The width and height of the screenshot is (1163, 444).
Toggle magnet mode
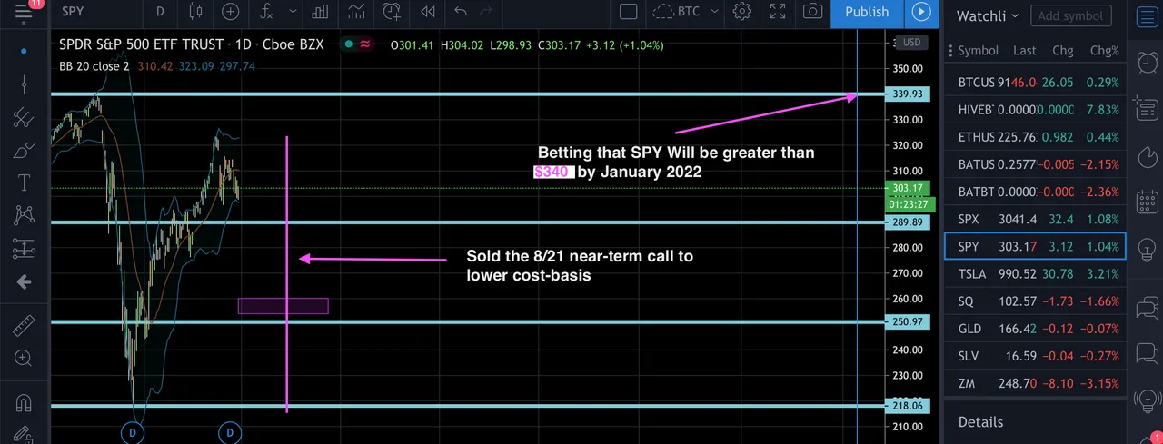click(24, 401)
